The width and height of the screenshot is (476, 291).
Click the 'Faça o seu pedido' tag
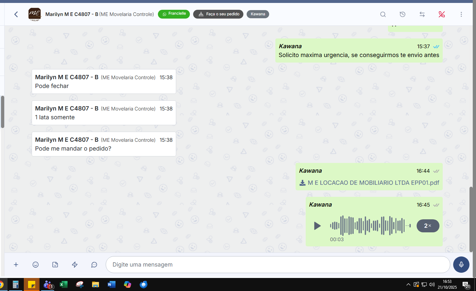coord(218,14)
